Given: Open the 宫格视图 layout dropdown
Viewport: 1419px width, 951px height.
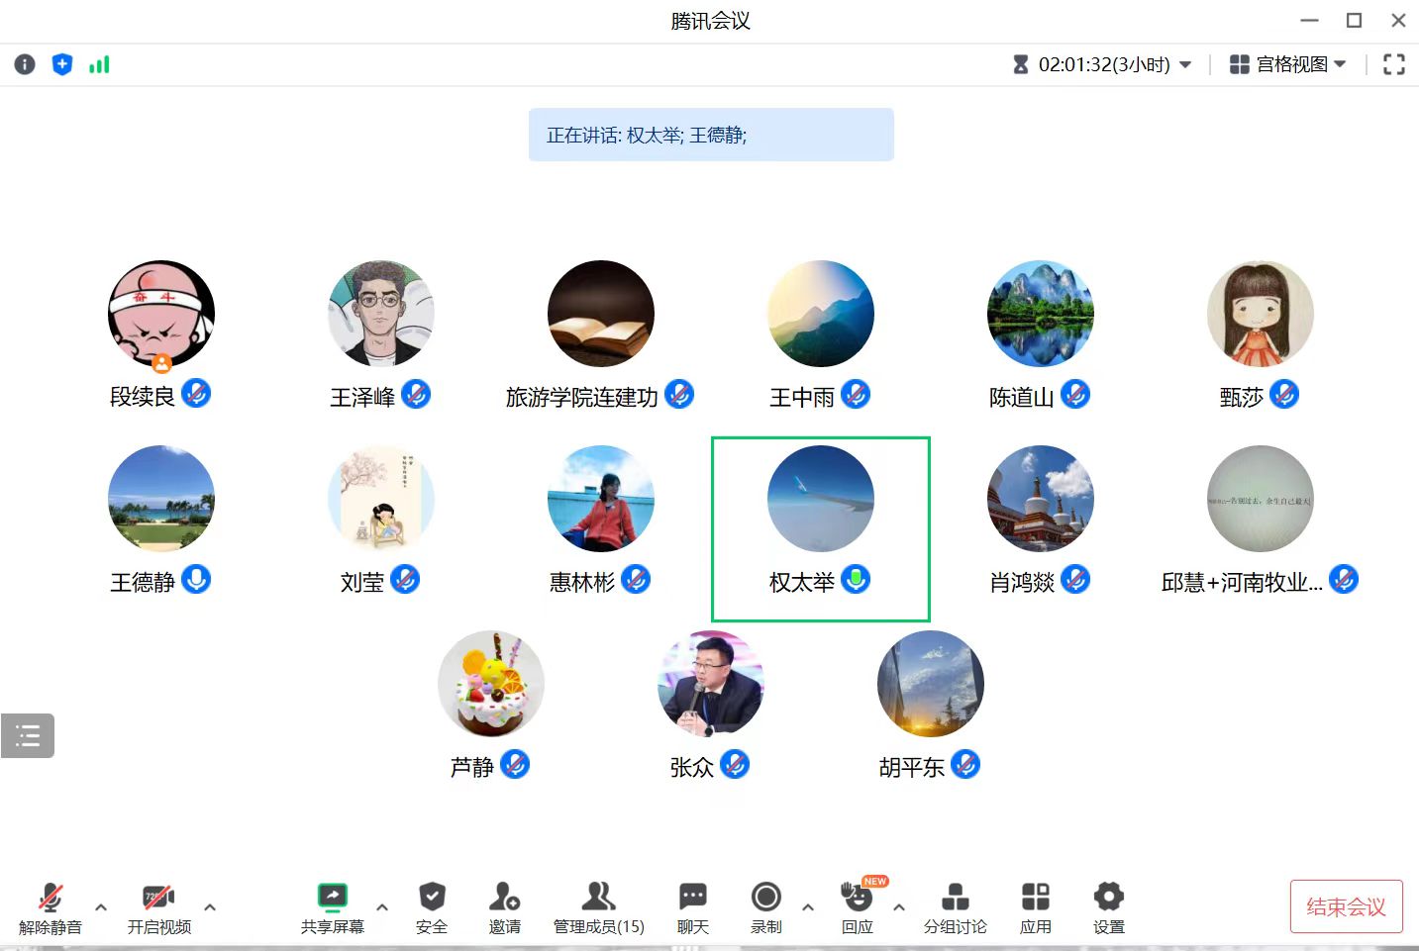Looking at the screenshot, I should tap(1287, 64).
